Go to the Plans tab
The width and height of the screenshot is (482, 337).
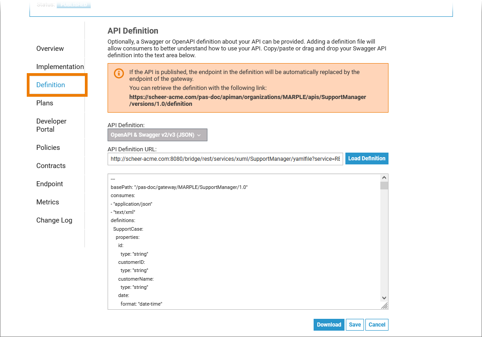[x=44, y=103]
